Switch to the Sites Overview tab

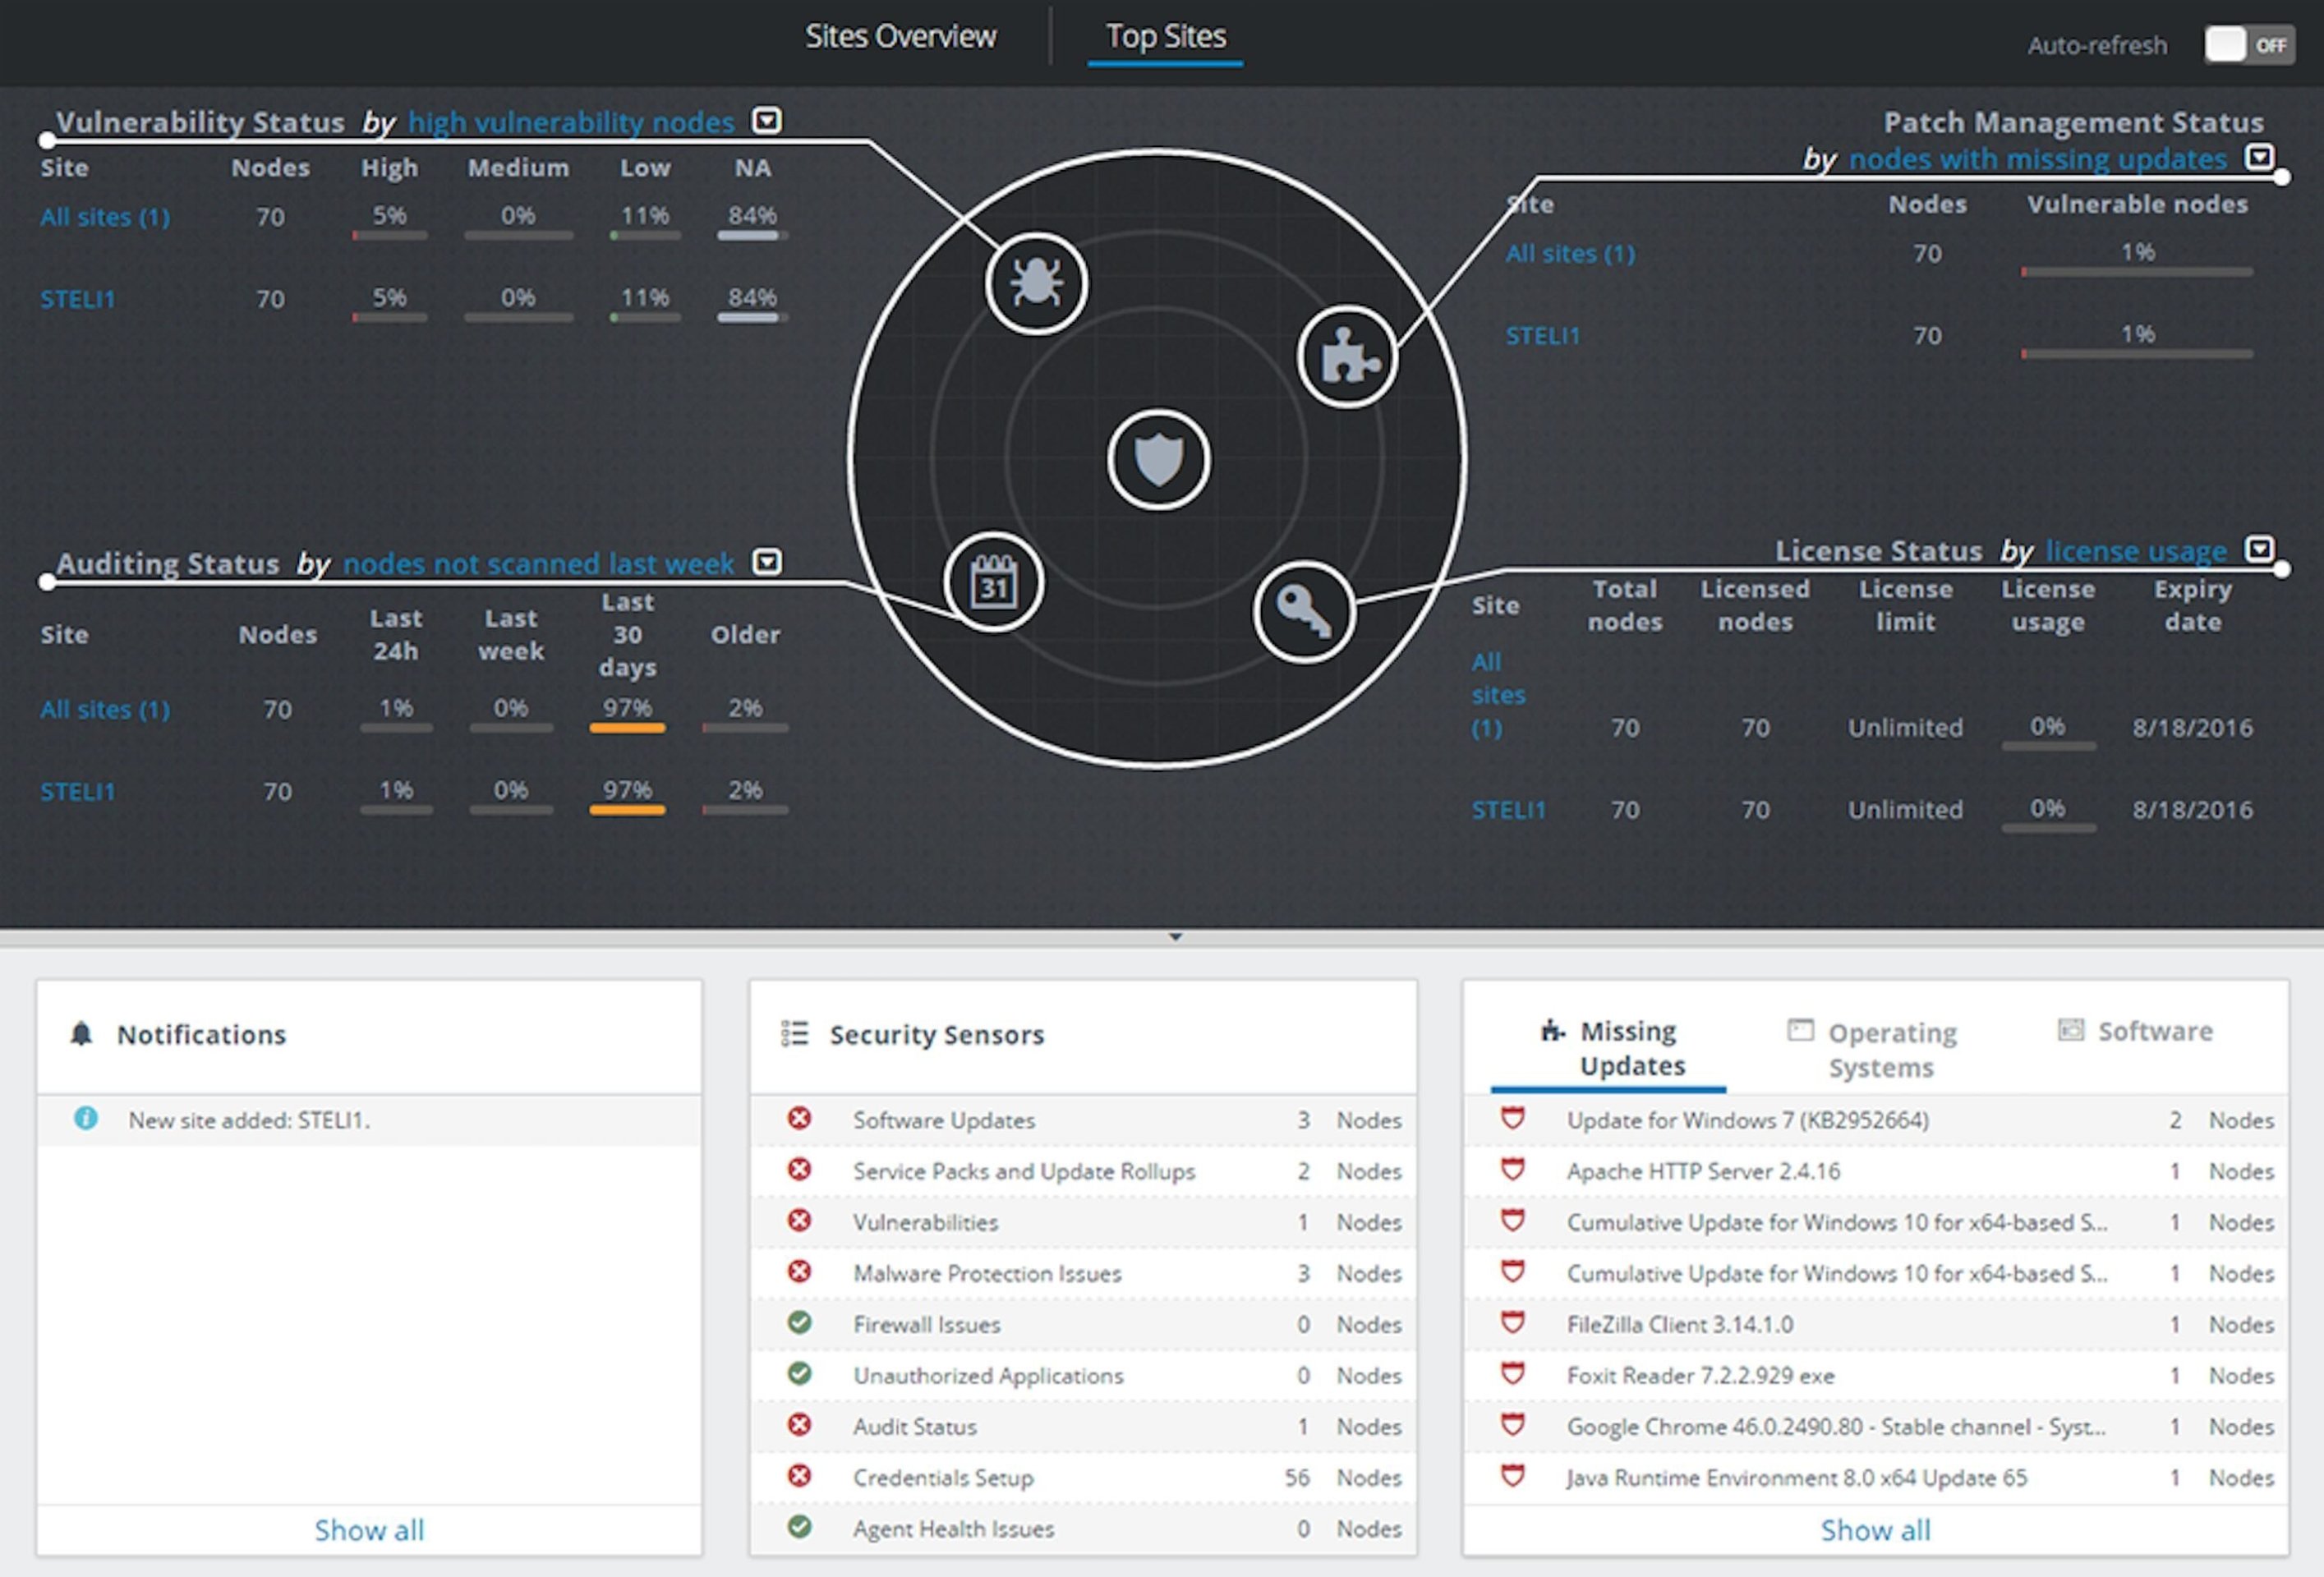pos(900,37)
